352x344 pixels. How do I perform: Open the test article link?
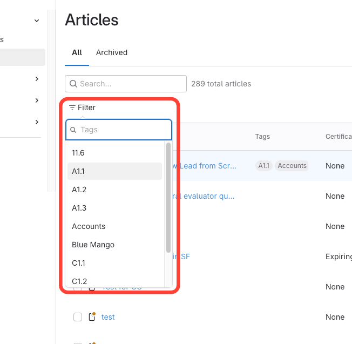pos(108,317)
